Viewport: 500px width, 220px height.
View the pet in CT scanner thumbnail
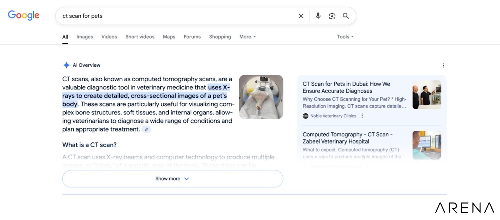pyautogui.click(x=261, y=97)
